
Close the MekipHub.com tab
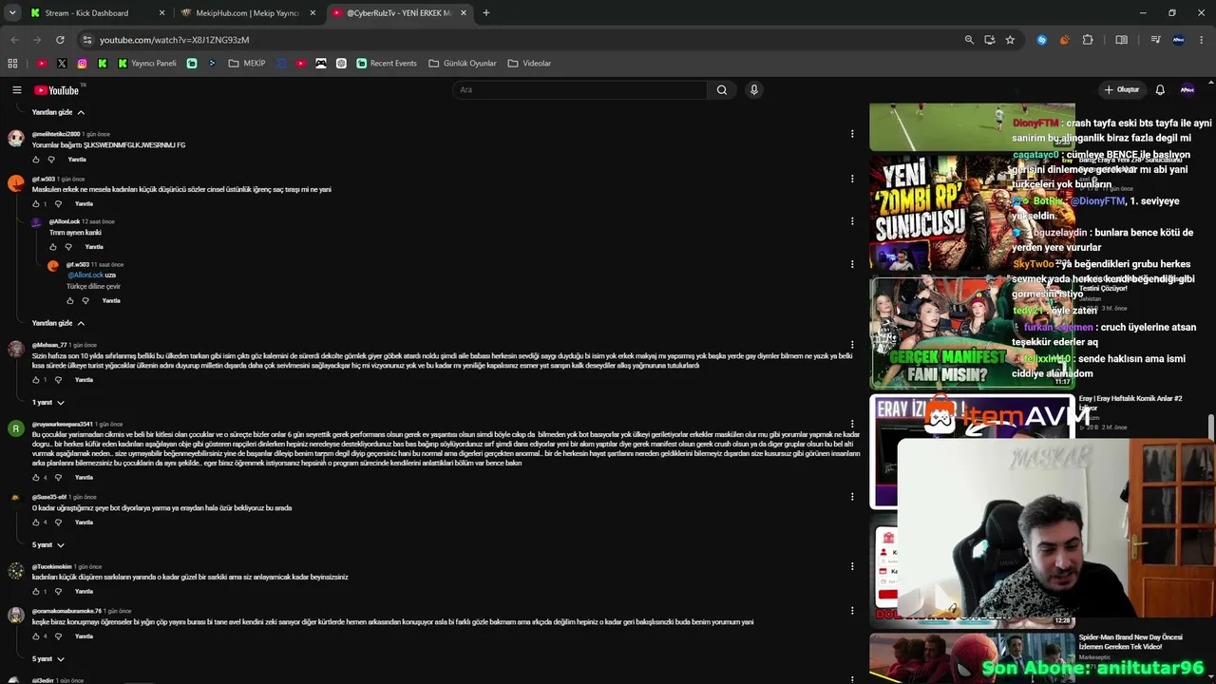313,13
